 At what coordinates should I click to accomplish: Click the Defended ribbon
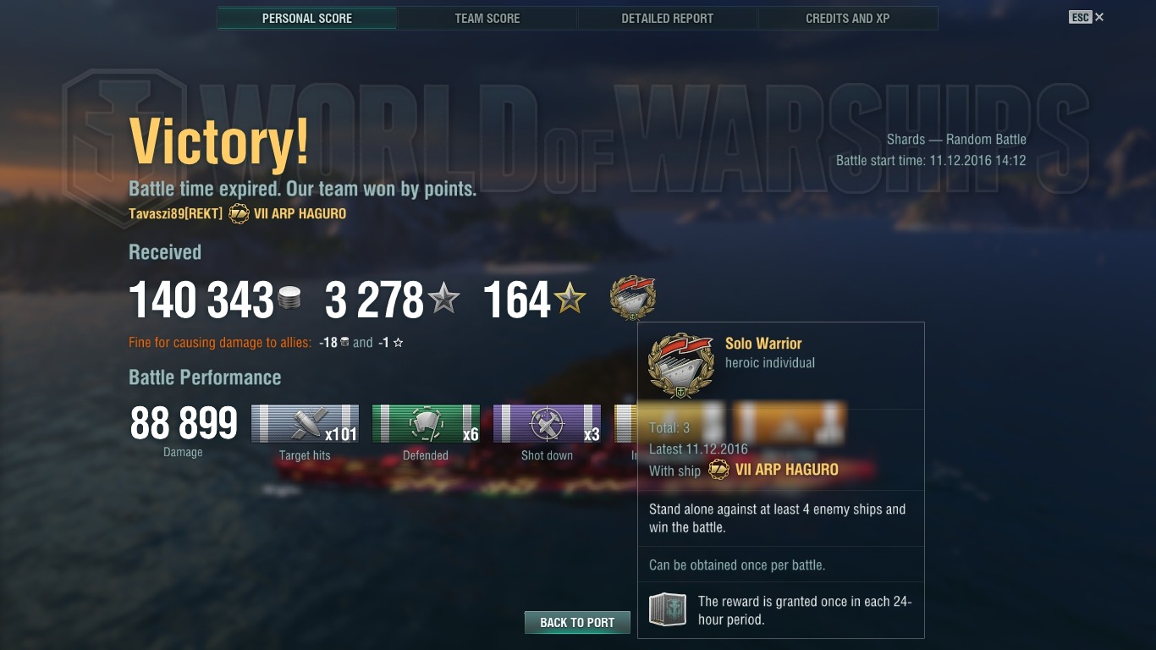pos(426,424)
